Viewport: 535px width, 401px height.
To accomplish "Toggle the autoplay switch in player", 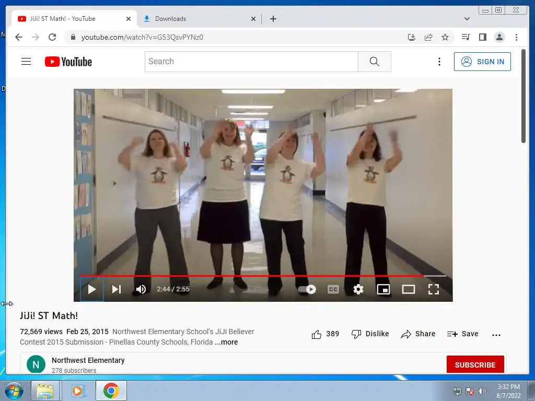I will (x=307, y=289).
